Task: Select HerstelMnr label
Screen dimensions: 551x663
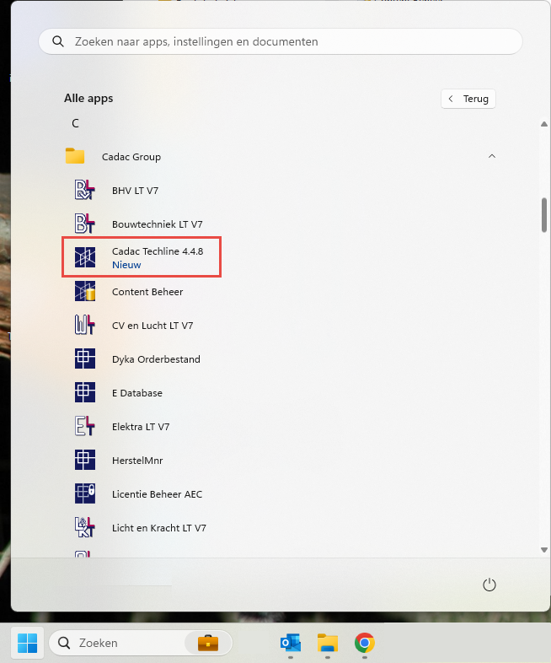Action: [137, 461]
